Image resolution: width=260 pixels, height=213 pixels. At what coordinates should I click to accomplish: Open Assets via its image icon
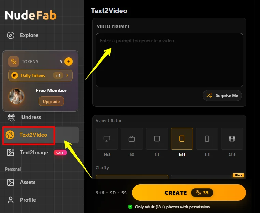click(11, 182)
